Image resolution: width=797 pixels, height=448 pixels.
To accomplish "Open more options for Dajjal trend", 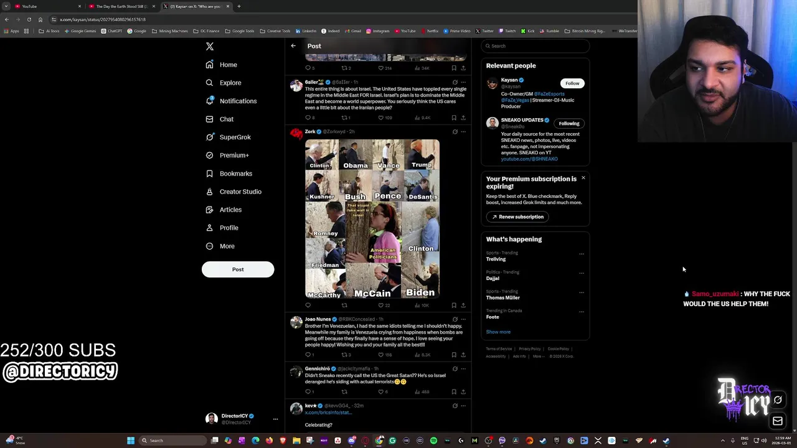I will point(582,273).
